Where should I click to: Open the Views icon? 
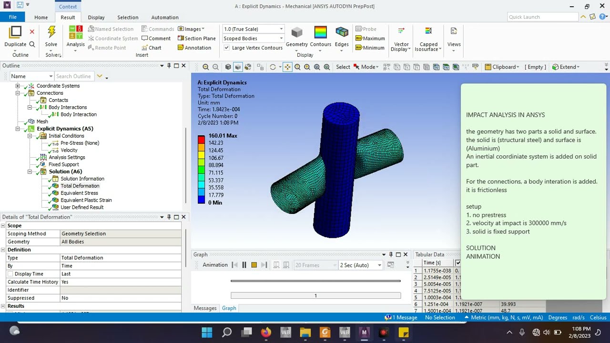[x=454, y=31]
